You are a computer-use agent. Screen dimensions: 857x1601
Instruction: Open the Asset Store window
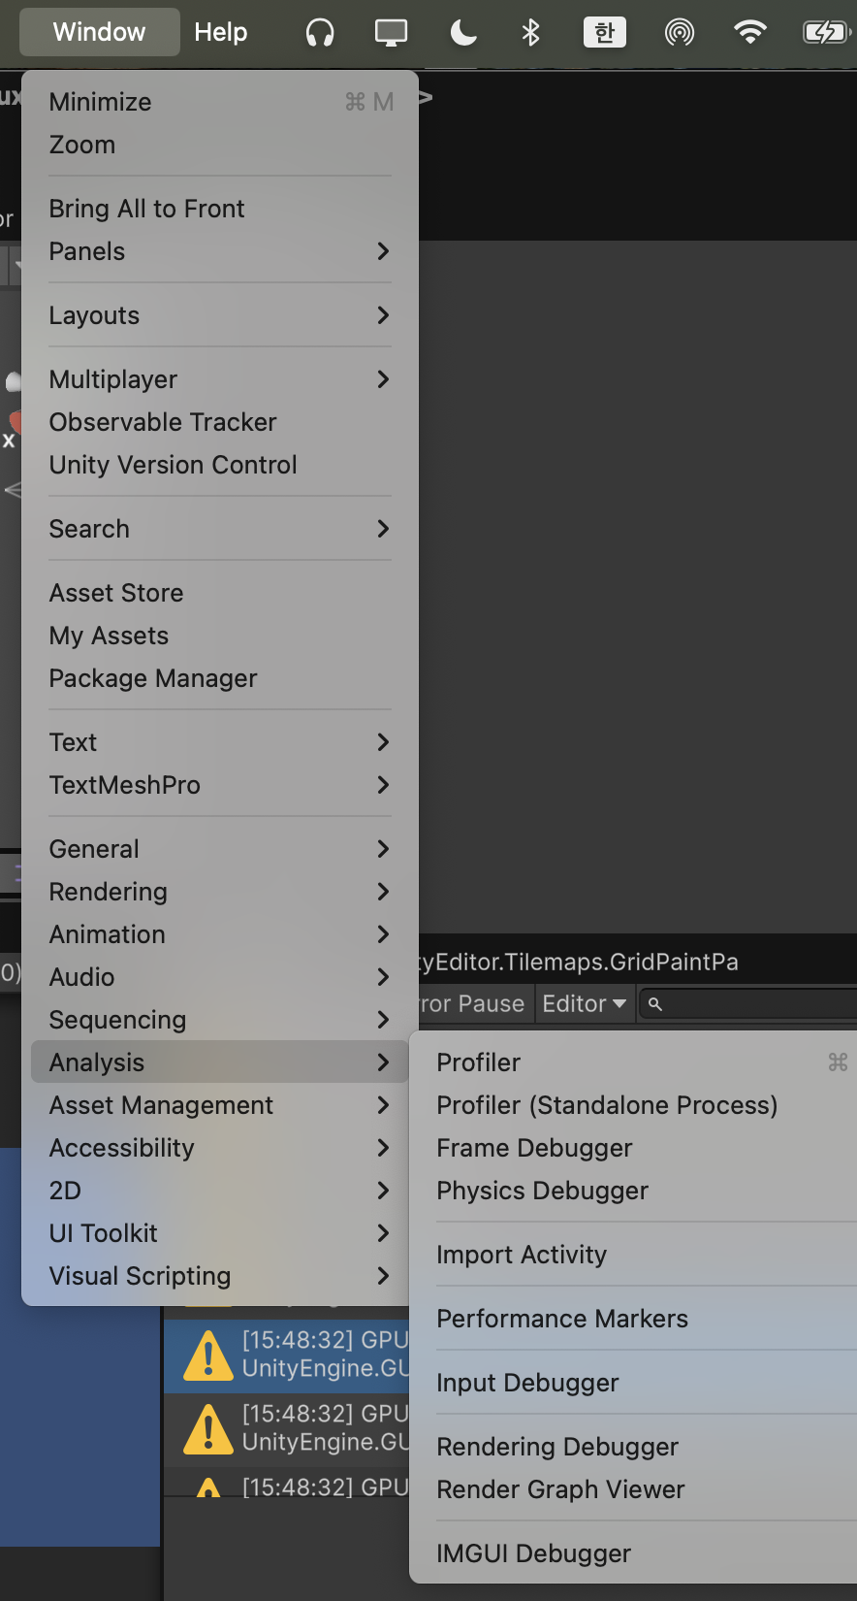tap(220, 593)
